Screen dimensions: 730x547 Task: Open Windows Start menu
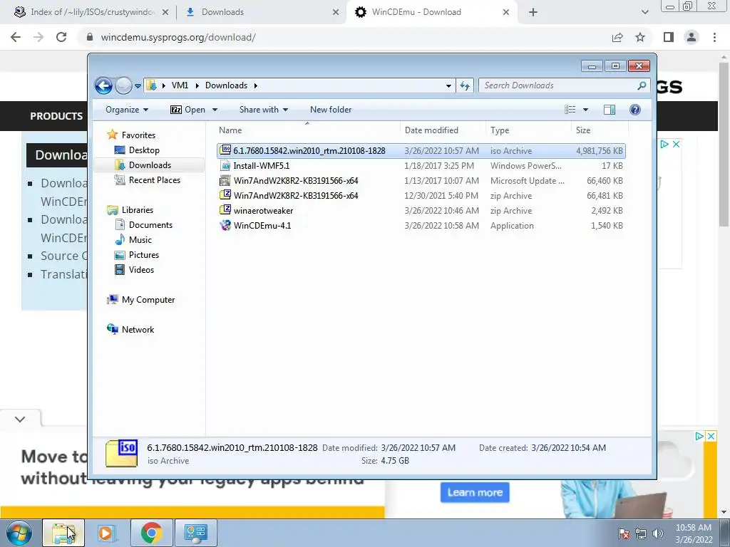coord(19,533)
